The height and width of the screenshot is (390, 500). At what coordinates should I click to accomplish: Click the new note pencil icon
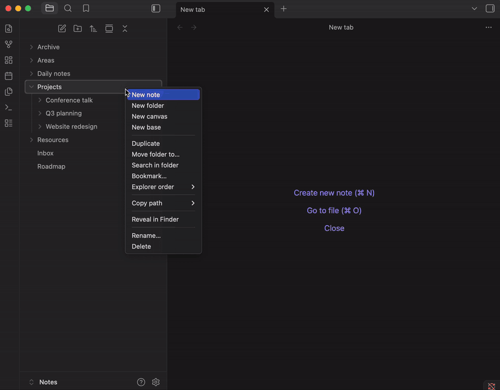pos(62,28)
